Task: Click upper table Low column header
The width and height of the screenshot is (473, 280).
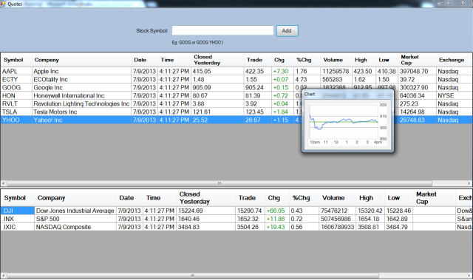Action: [387, 60]
